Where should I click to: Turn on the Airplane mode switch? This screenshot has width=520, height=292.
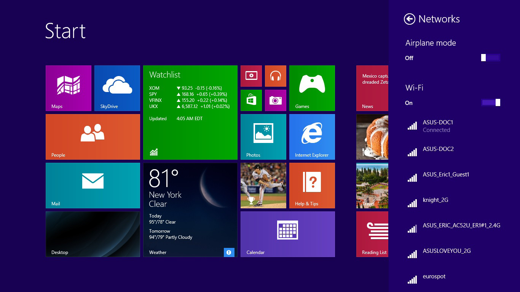(x=491, y=58)
